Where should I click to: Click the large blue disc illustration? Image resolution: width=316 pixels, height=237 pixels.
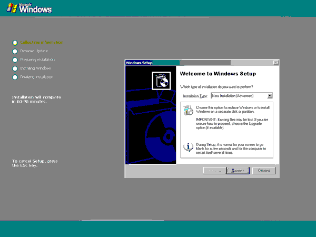tap(160, 137)
